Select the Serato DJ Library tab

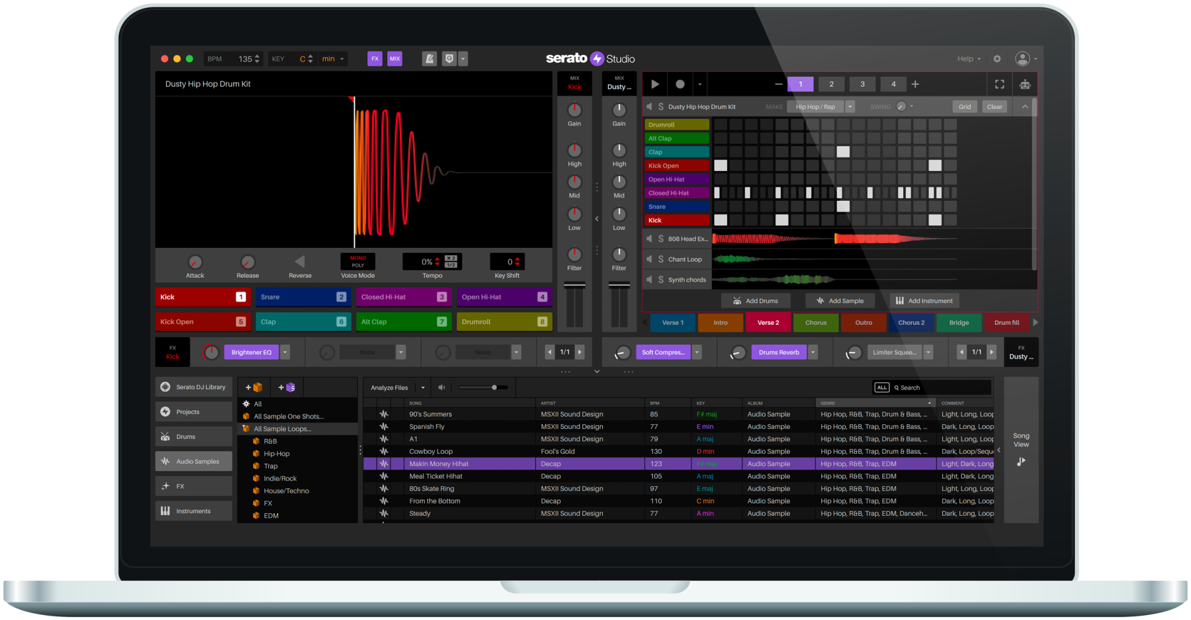(x=194, y=387)
